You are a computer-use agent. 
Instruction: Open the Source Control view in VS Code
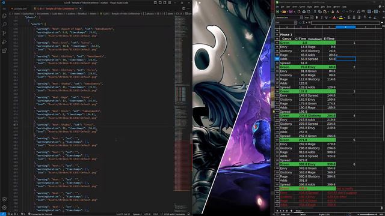pos(4,33)
